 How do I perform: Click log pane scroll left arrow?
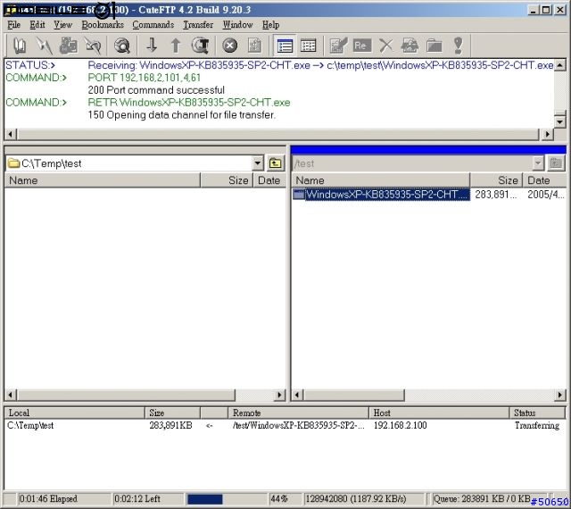coord(10,134)
